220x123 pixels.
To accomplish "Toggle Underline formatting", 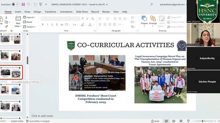I will pyautogui.click(x=52, y=25).
